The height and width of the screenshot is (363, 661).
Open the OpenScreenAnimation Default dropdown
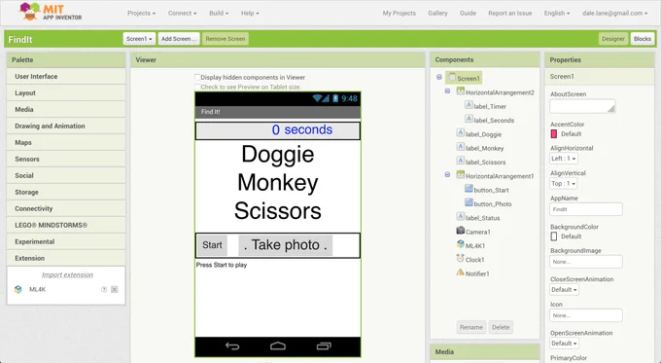pos(564,344)
